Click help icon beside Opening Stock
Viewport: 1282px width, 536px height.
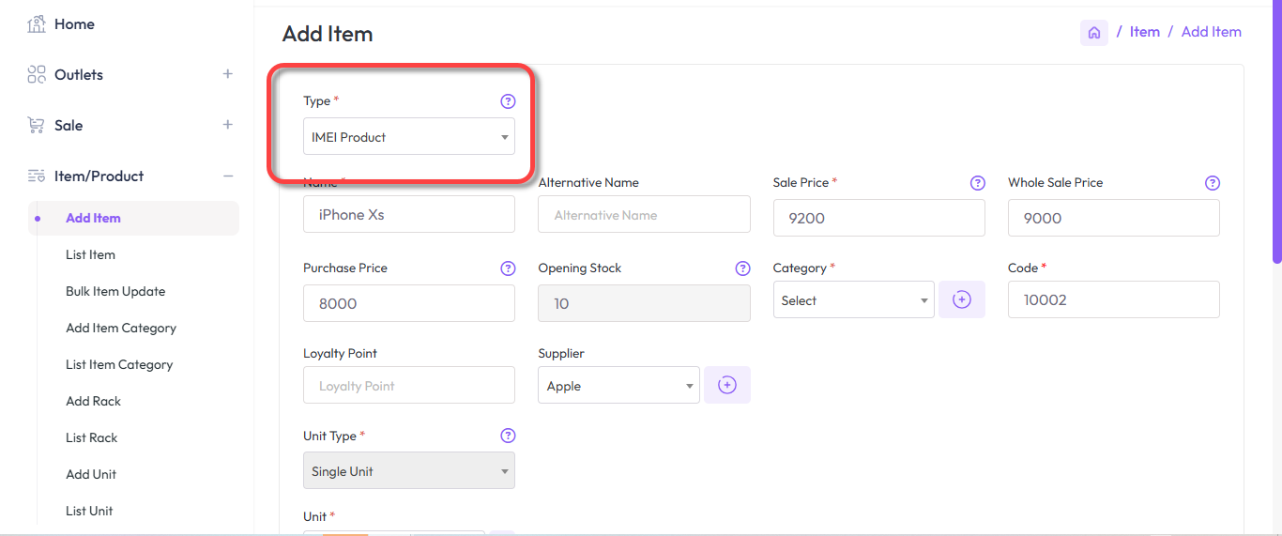point(742,268)
